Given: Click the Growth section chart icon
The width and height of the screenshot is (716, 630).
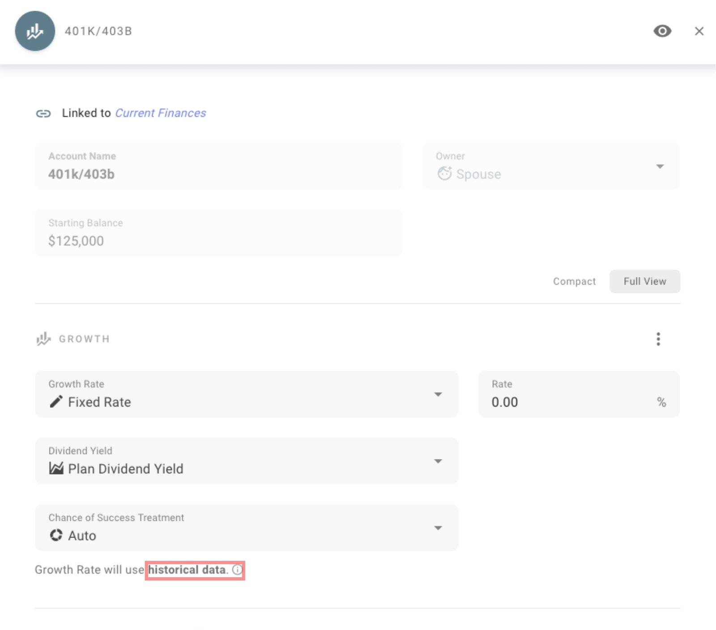Looking at the screenshot, I should (x=43, y=339).
